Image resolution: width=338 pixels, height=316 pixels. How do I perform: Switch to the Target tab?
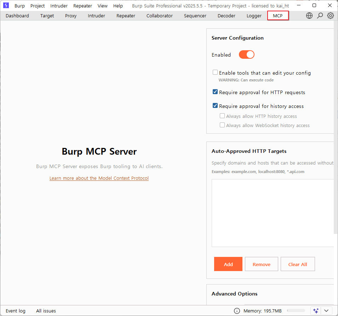(47, 16)
